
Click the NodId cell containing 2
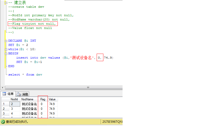(x=14, y=104)
